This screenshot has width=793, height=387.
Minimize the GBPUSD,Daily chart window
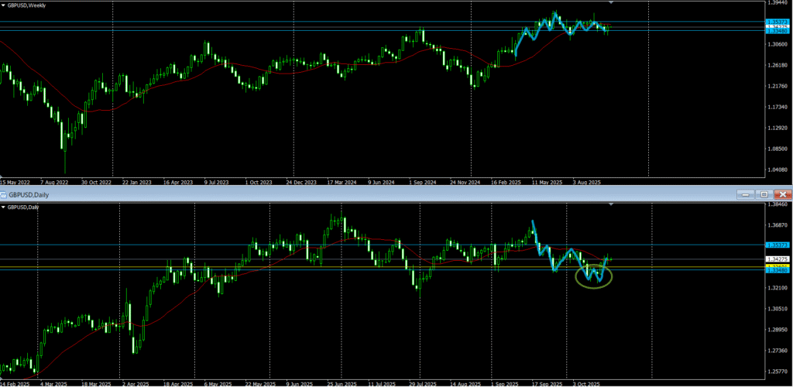pyautogui.click(x=744, y=194)
